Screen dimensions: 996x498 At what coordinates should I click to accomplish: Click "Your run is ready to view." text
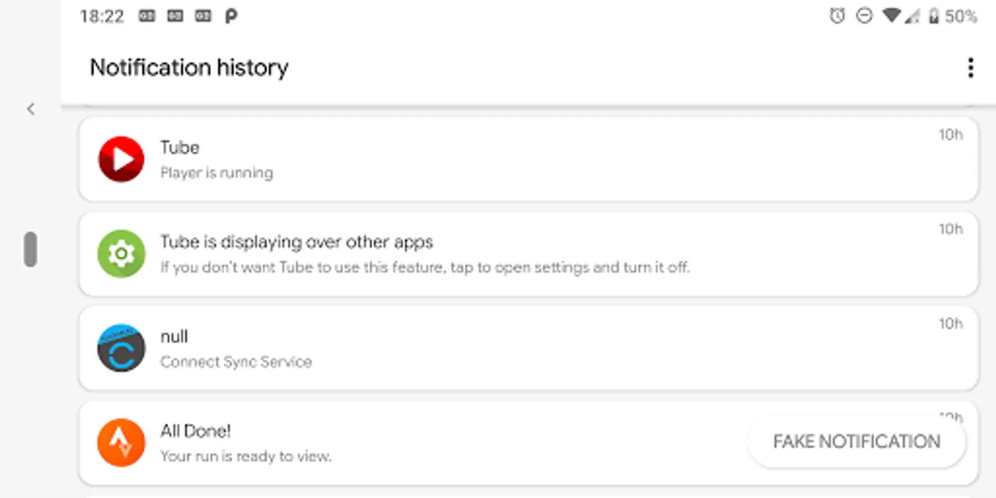point(246,456)
